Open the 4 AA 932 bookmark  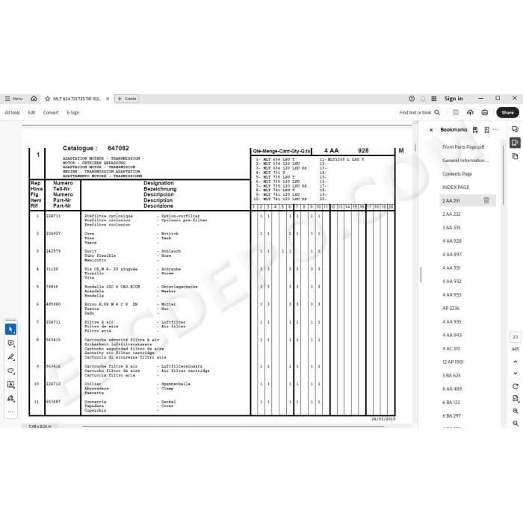point(451,281)
